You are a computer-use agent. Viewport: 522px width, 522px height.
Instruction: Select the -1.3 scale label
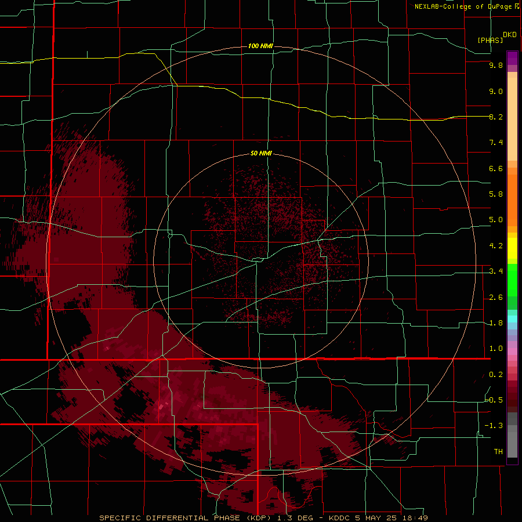[494, 426]
